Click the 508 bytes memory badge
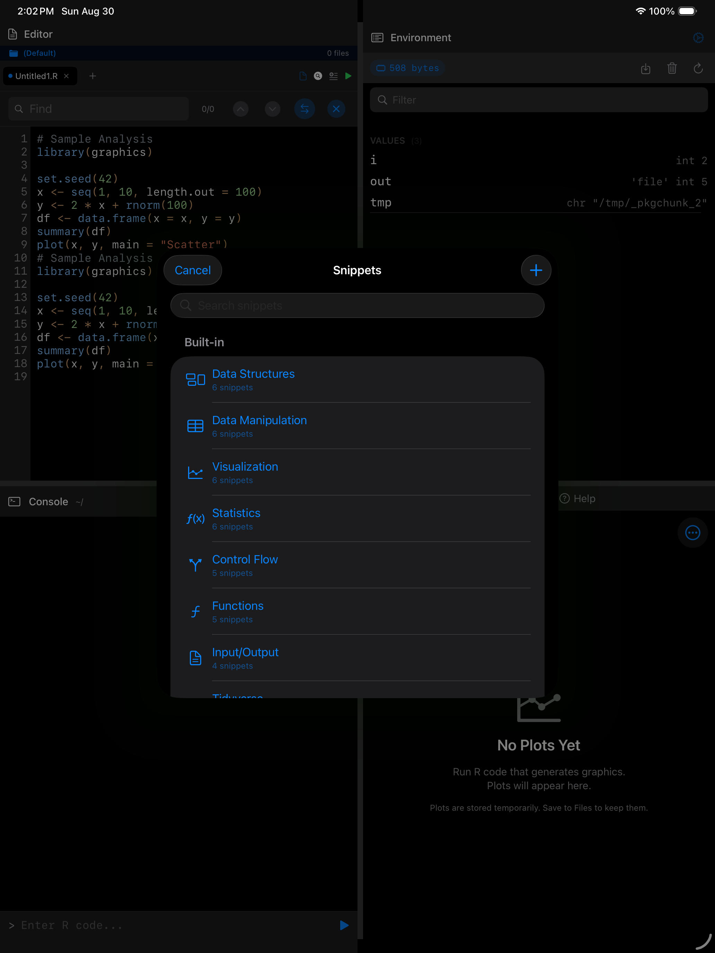Screen dimensions: 715x953 pyautogui.click(x=408, y=68)
